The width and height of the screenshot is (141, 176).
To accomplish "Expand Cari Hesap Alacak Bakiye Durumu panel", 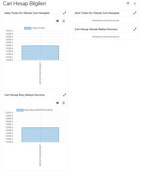I will pos(135,29).
